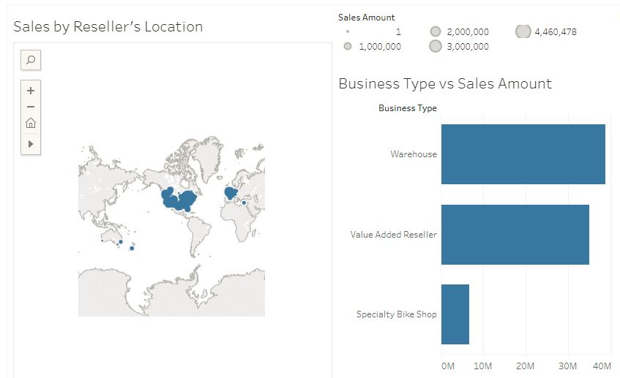
Task: Click the Value Added Reseller label
Action: click(x=393, y=235)
